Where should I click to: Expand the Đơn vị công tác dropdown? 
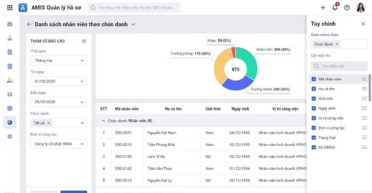coord(59,144)
